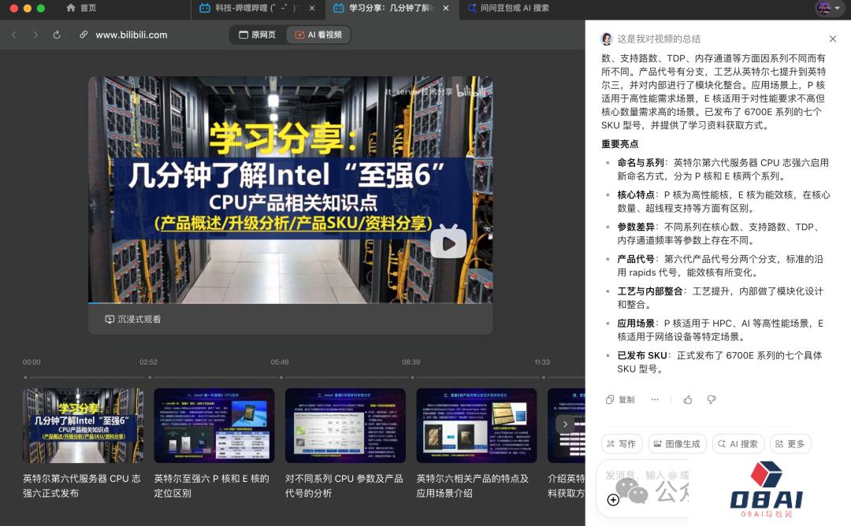Open the three-dot more options for summary

point(654,399)
